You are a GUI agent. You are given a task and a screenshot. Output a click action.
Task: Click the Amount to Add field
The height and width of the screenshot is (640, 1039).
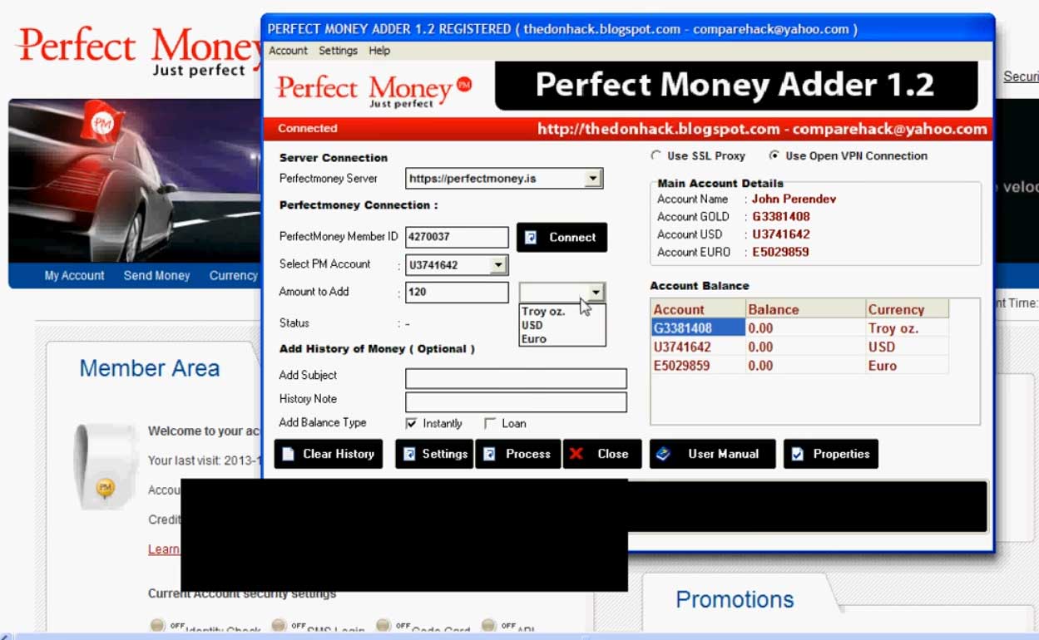(x=457, y=293)
